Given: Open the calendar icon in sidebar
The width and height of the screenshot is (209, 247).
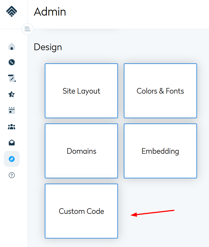Looking at the screenshot, I should pos(12,111).
